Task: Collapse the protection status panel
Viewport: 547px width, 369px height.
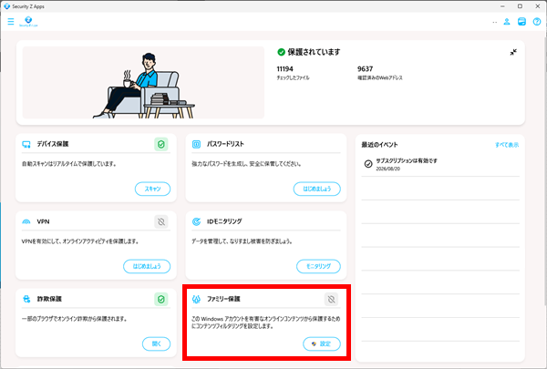Action: 513,52
